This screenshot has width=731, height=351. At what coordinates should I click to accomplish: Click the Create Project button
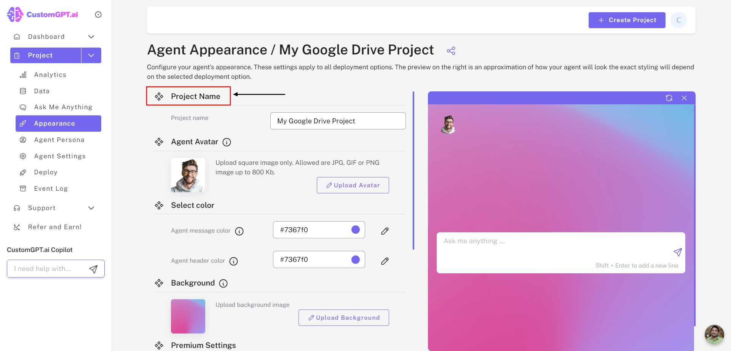click(627, 20)
